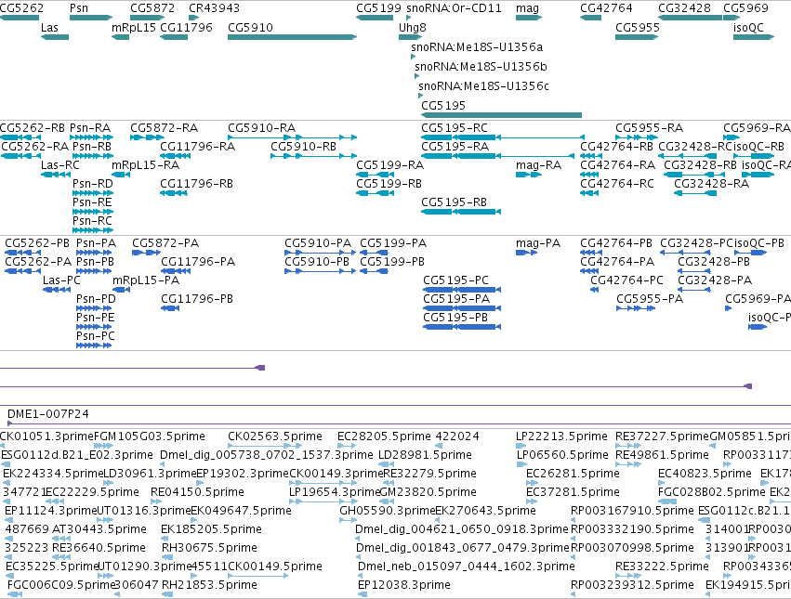The height and width of the screenshot is (599, 791).
Task: Click the CR43943 gene label
Action: click(214, 8)
